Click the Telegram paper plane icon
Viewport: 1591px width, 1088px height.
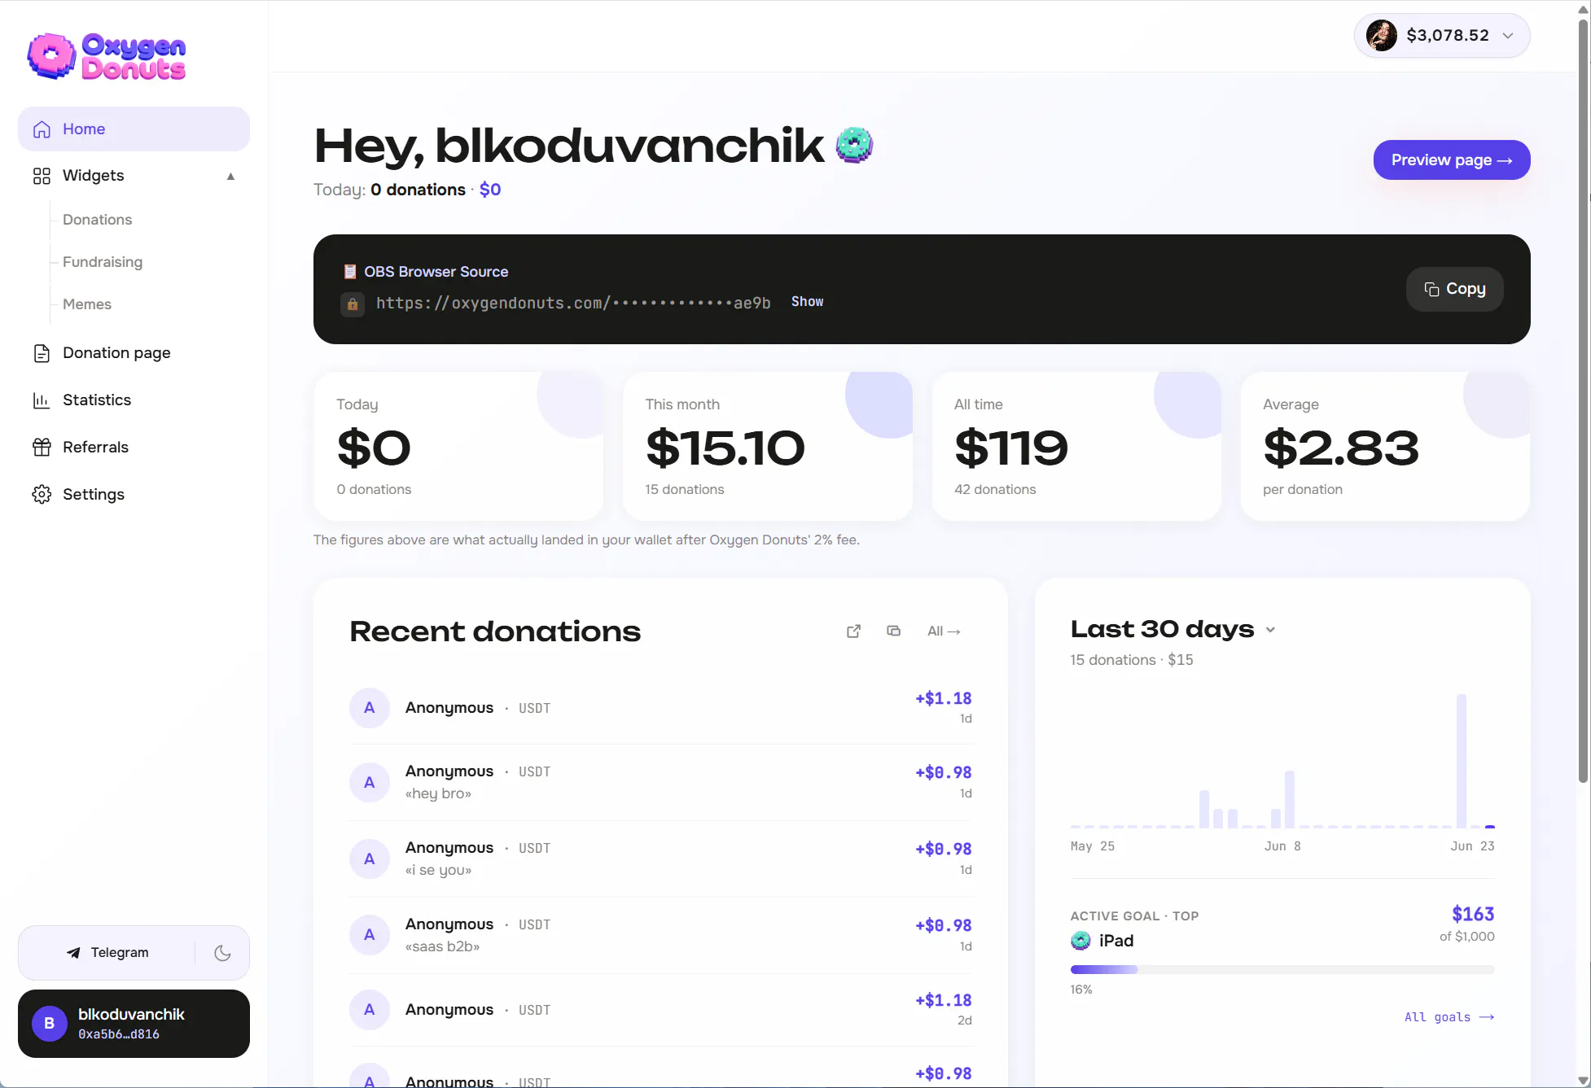[x=73, y=953]
